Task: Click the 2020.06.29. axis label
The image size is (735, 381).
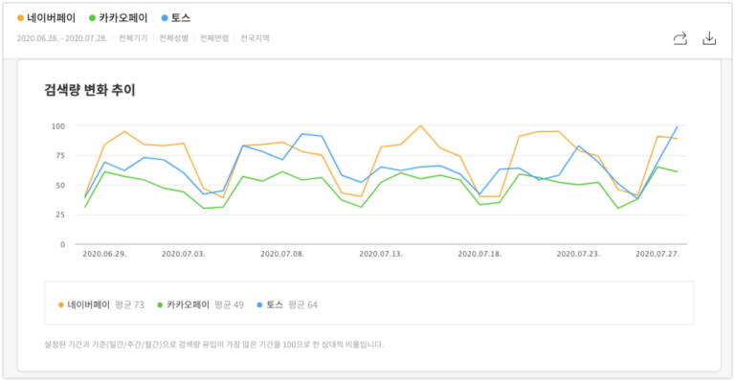Action: click(x=104, y=254)
